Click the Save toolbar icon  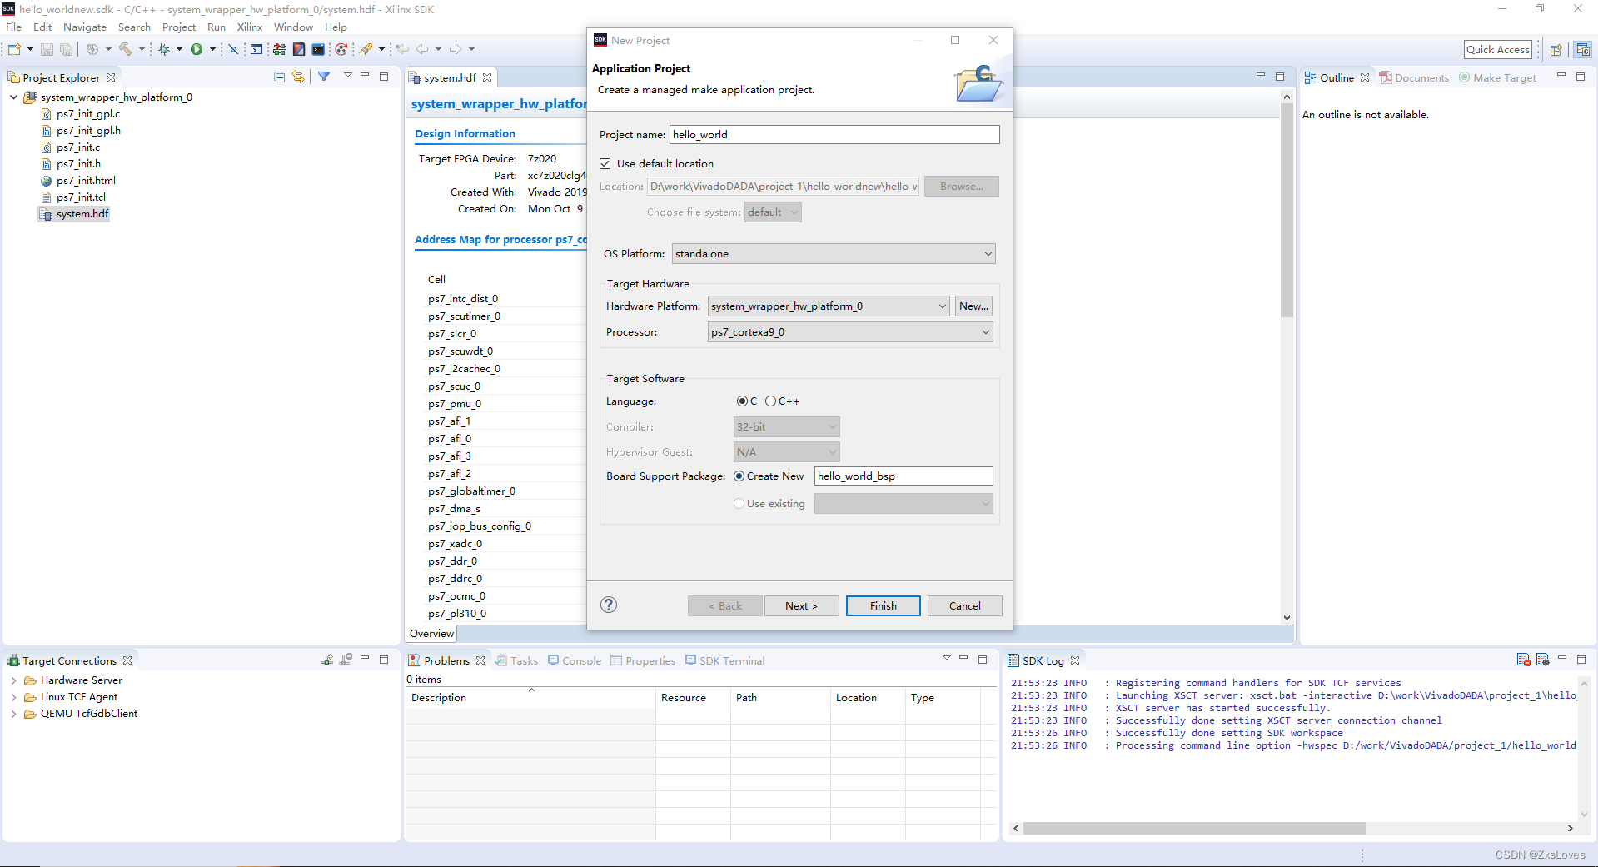[x=47, y=49]
